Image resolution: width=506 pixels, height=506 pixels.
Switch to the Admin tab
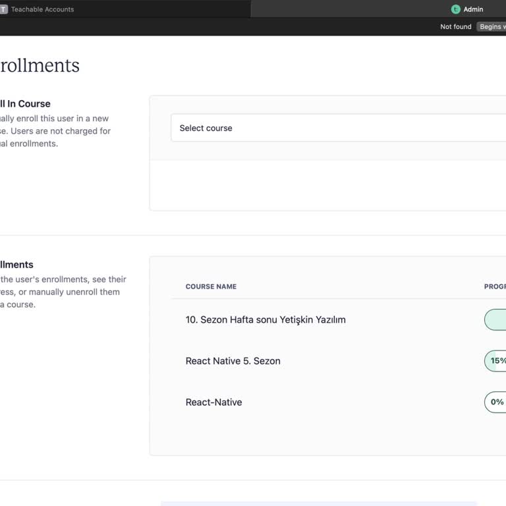[472, 9]
